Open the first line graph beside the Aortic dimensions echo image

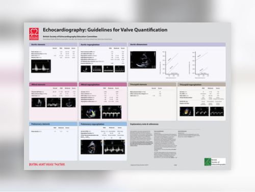[170, 65]
